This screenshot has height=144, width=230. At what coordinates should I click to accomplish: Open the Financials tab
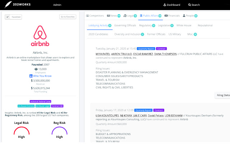[x=172, y=15]
